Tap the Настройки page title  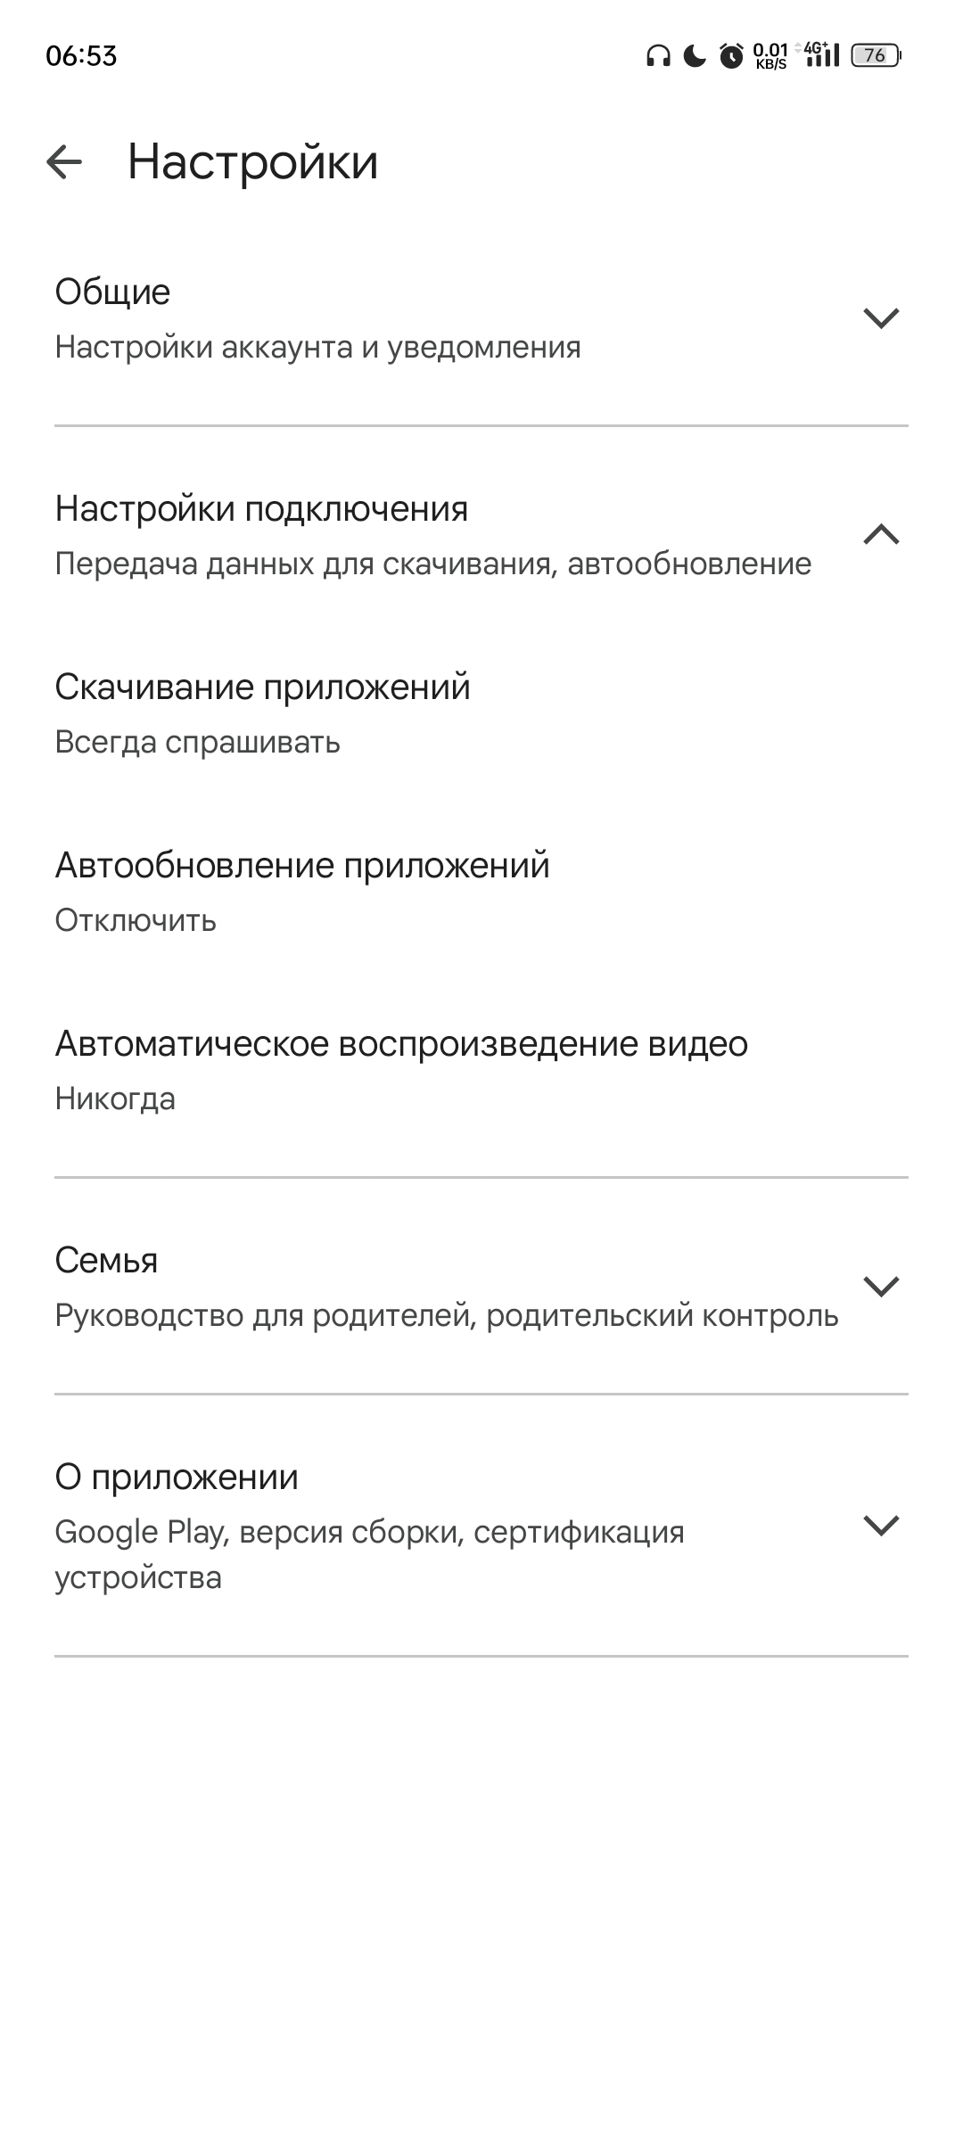(x=252, y=162)
